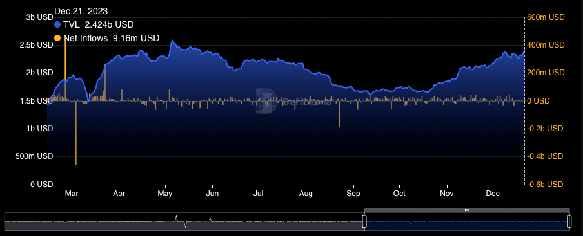Click the 'Mar' month label

click(x=72, y=194)
